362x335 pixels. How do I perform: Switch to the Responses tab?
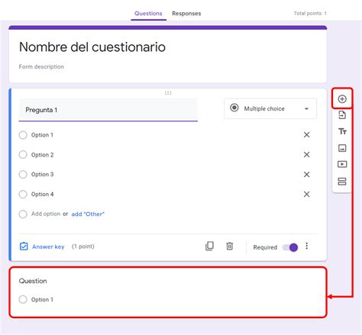point(186,14)
